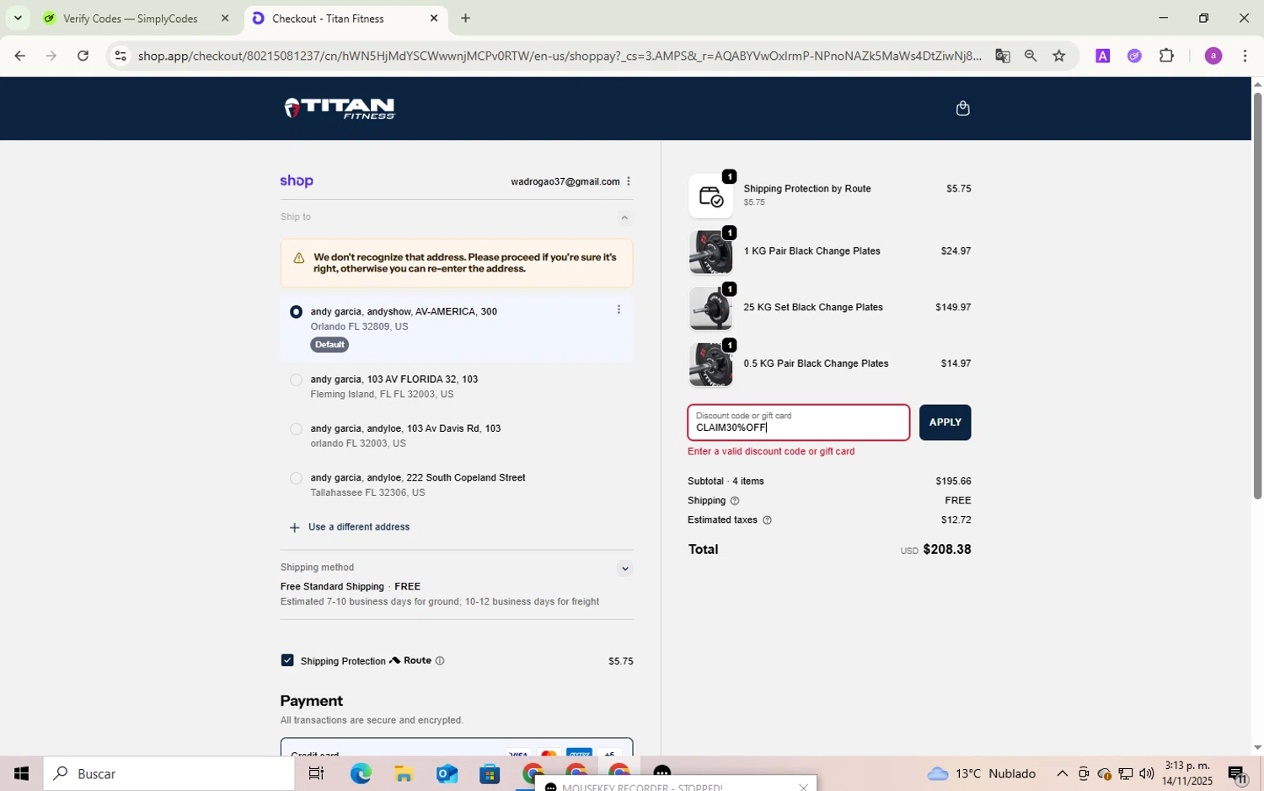Open account options next to wadrogao37@gmail.com
1264x791 pixels.
[x=629, y=181]
